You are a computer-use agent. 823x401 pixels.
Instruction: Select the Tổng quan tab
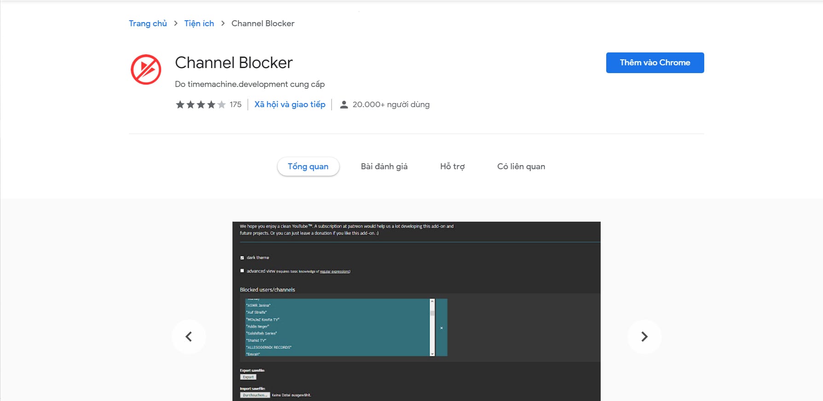[x=308, y=166]
